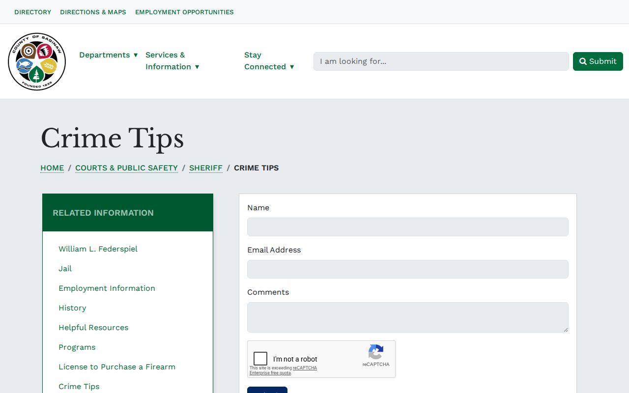View Employment Opportunities in top bar
Viewport: 629px width, 393px height.
pyautogui.click(x=184, y=12)
